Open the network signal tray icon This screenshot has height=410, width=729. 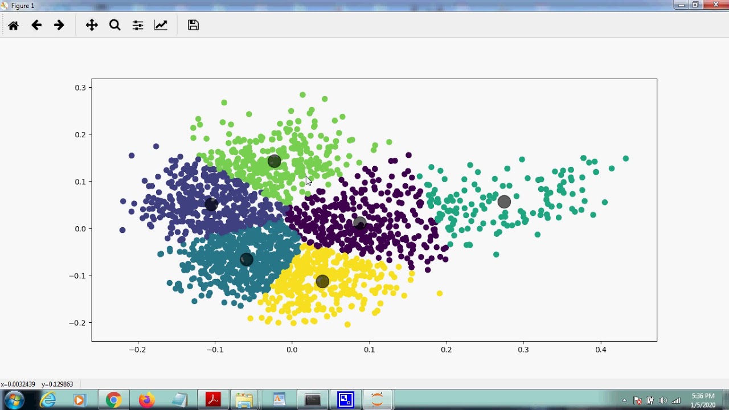[676, 400]
